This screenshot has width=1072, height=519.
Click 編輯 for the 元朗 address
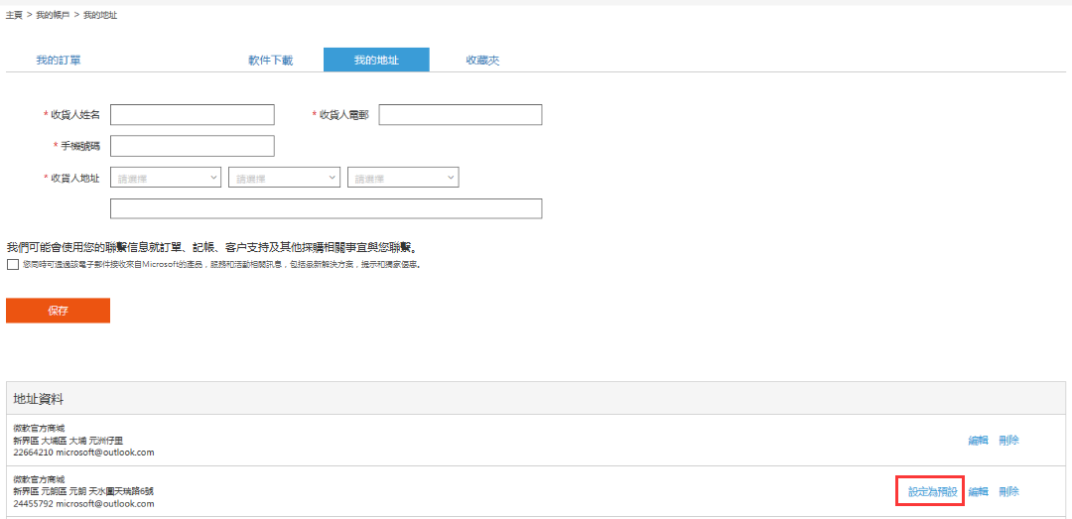(978, 492)
